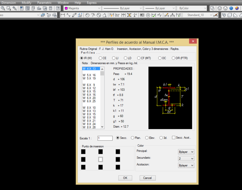
Task: Choose the Plan. view option
Action: (132, 138)
